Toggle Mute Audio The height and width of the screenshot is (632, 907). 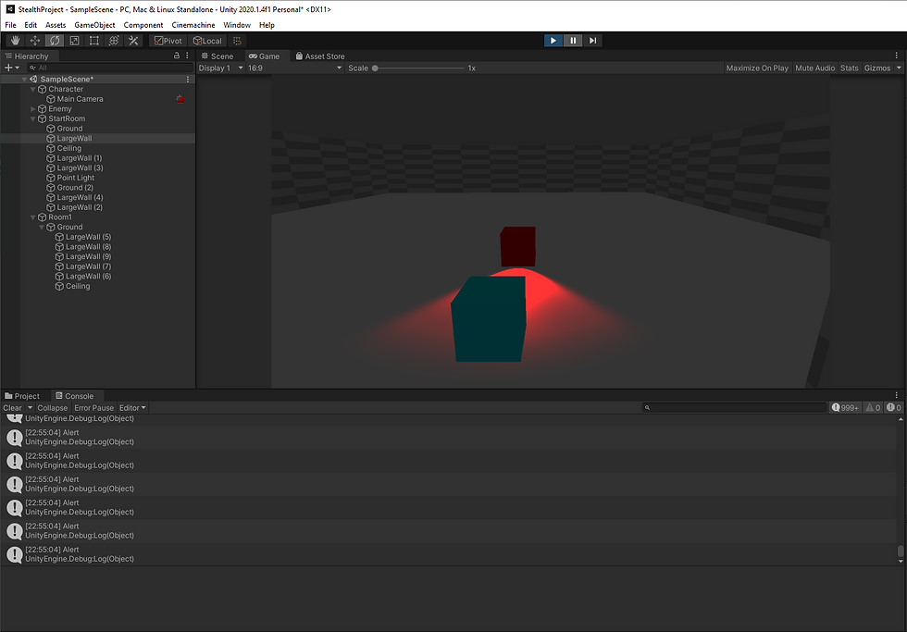(815, 68)
